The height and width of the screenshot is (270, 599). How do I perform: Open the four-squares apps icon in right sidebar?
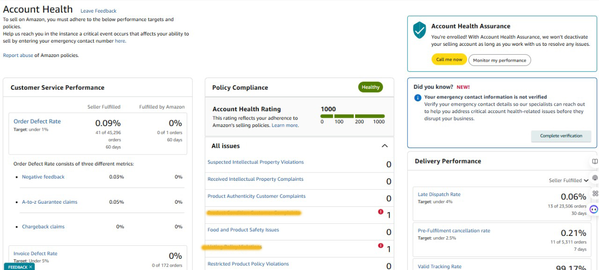(x=595, y=193)
